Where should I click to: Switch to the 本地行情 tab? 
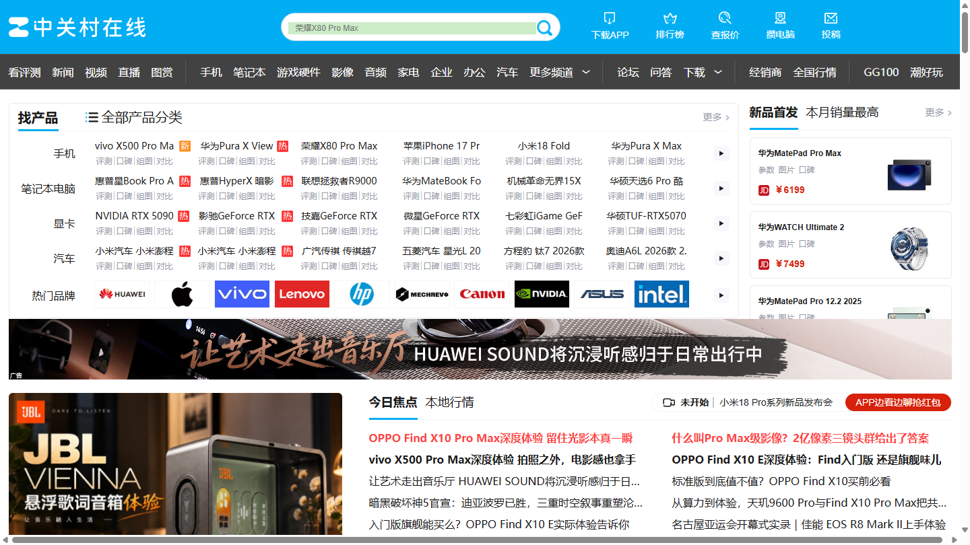(x=449, y=402)
